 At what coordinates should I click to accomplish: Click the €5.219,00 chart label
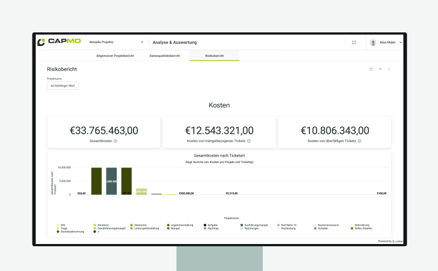(x=231, y=193)
